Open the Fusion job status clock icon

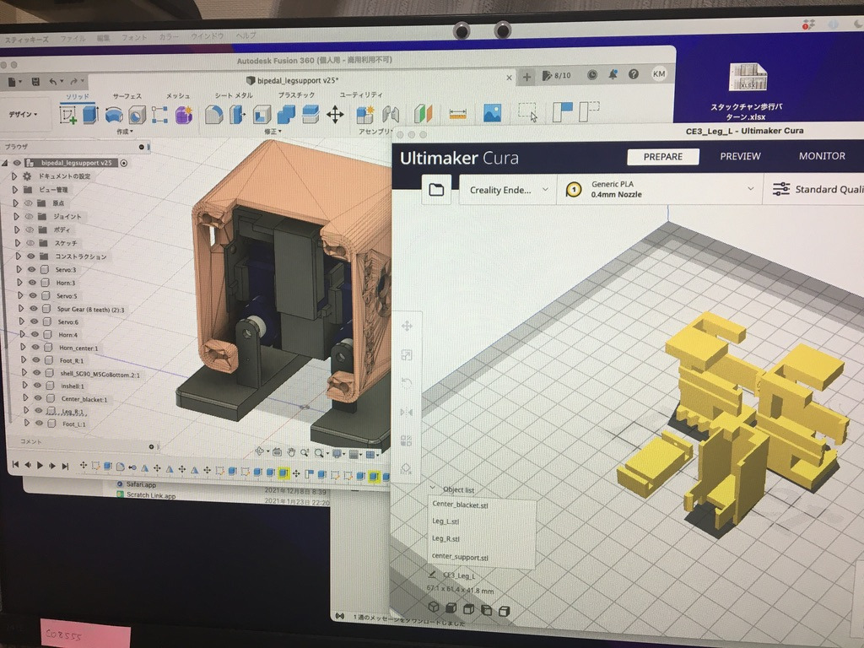click(x=591, y=75)
